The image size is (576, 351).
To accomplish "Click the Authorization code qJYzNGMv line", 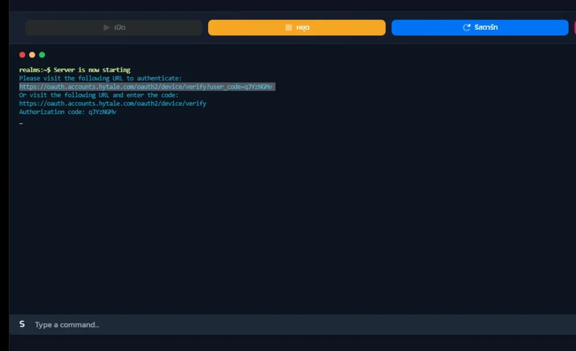I will tap(67, 112).
